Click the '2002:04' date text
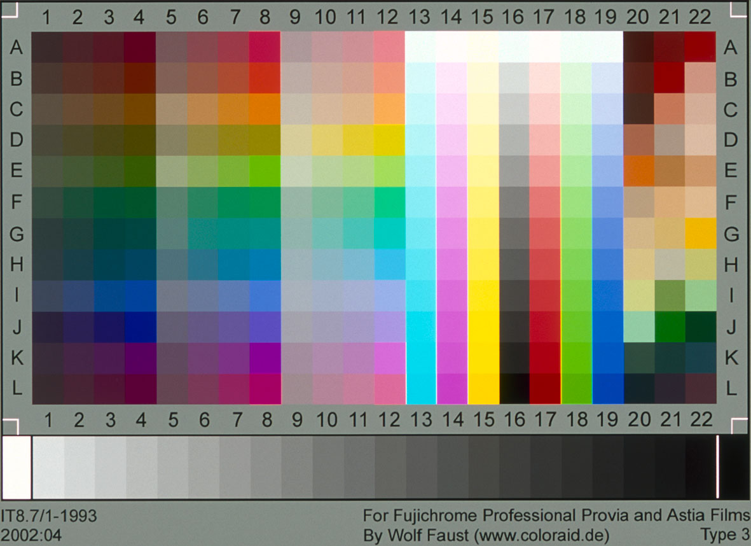 pyautogui.click(x=31, y=535)
